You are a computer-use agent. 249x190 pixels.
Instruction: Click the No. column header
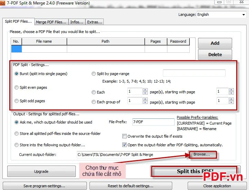pos(16,41)
